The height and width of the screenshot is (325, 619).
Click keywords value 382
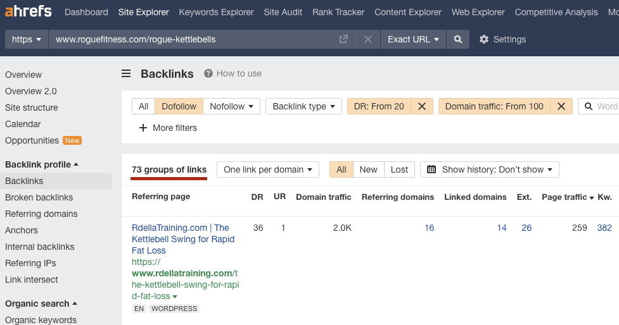point(604,228)
